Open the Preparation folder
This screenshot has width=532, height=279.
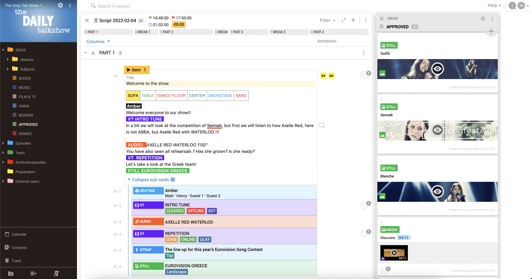[x=25, y=172]
